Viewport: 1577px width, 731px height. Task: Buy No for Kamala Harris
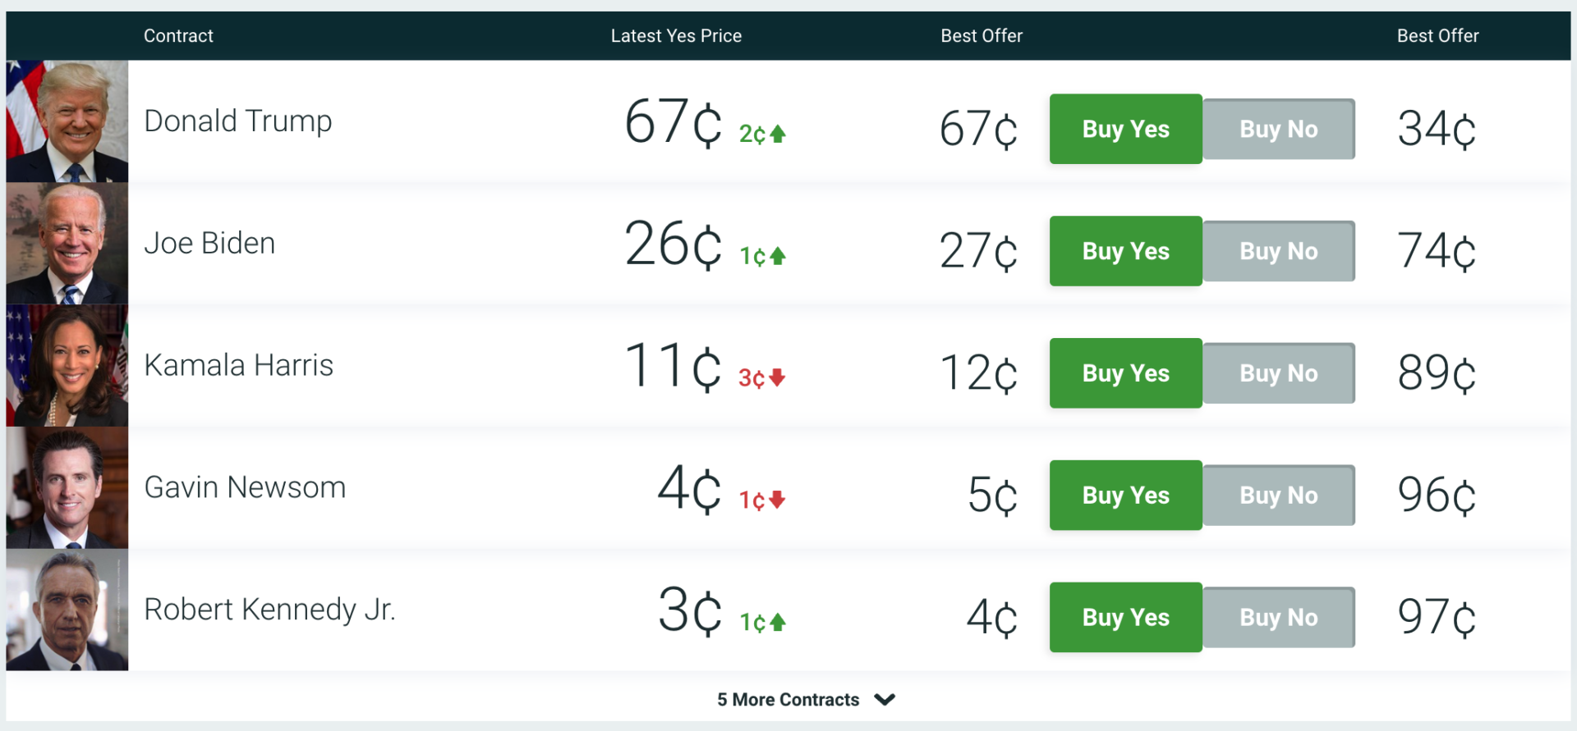point(1279,373)
